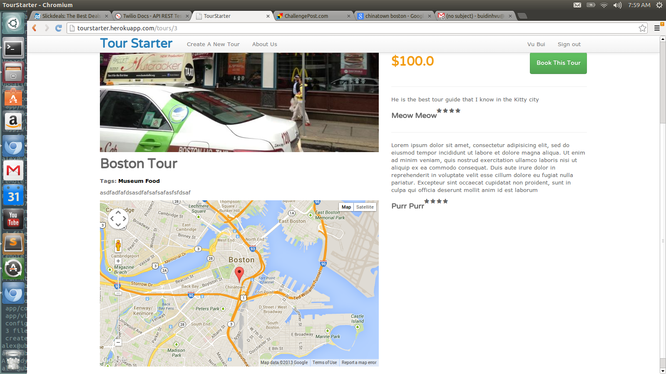
Task: Switch the map to Satellite view
Action: point(365,207)
